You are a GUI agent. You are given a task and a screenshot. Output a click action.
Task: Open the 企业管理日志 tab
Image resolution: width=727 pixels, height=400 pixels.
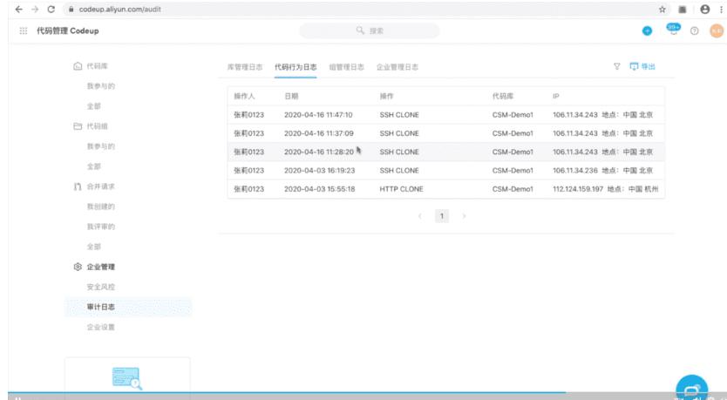point(397,67)
